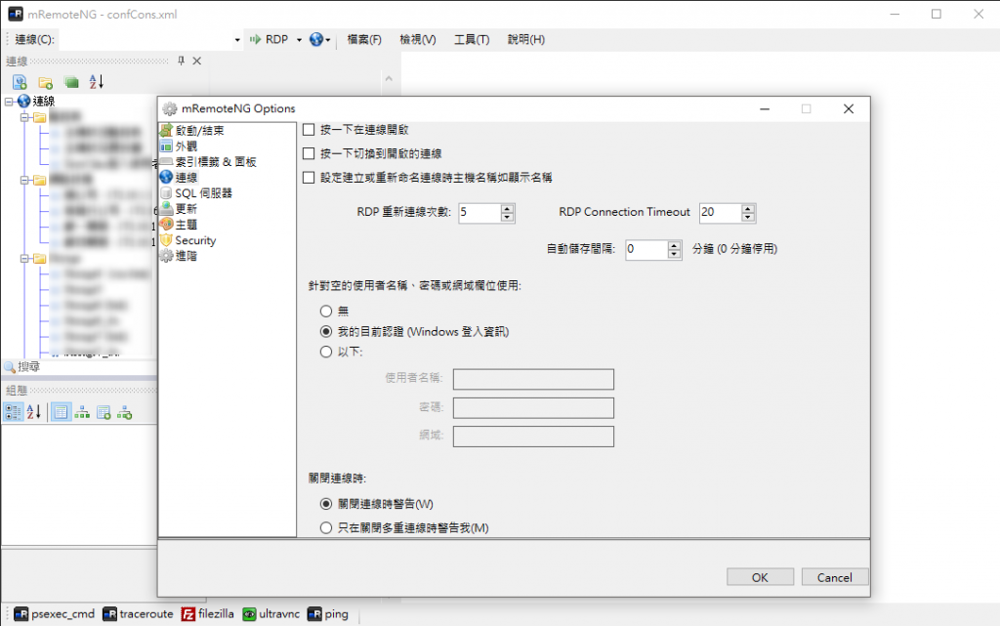Collapse the root 連線 tree node

pos(9,102)
